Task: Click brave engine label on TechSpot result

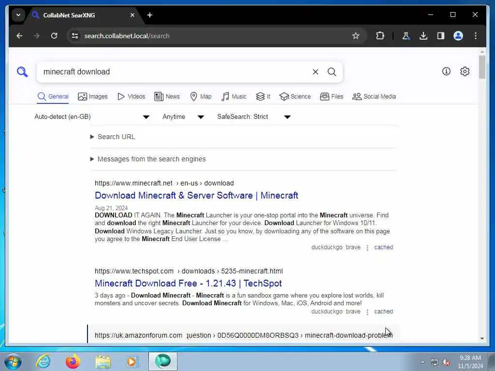Action: click(353, 312)
